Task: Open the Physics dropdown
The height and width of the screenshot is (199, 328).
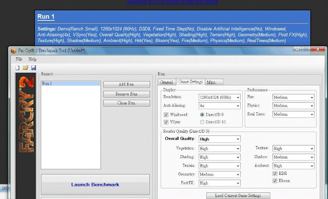Action: click(x=293, y=106)
